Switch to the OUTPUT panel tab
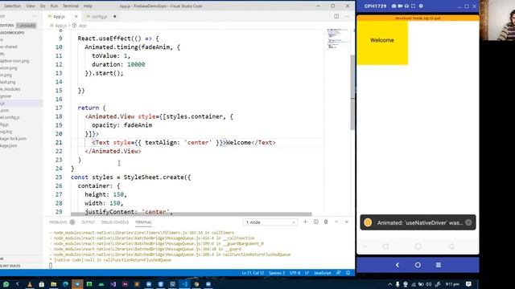Viewport: 515px width, 289px height. pos(88,222)
